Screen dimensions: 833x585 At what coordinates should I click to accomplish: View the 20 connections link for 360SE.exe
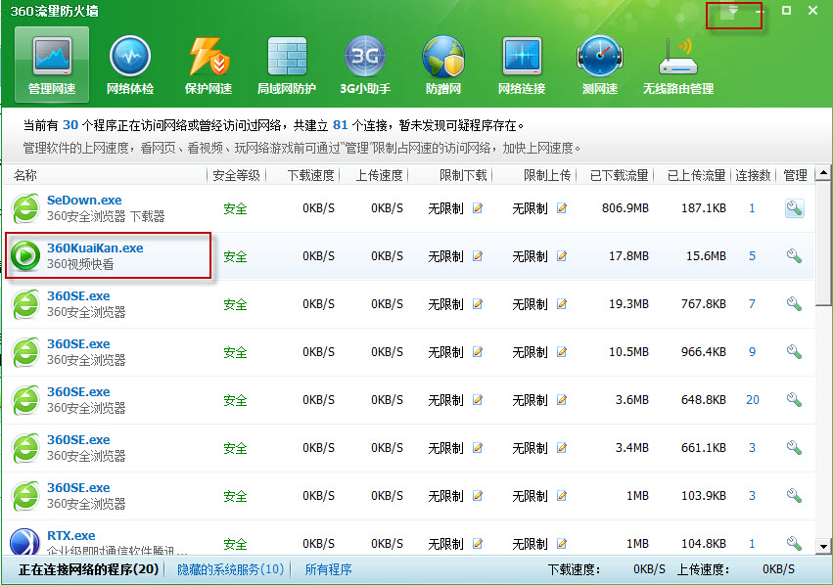pyautogui.click(x=753, y=400)
